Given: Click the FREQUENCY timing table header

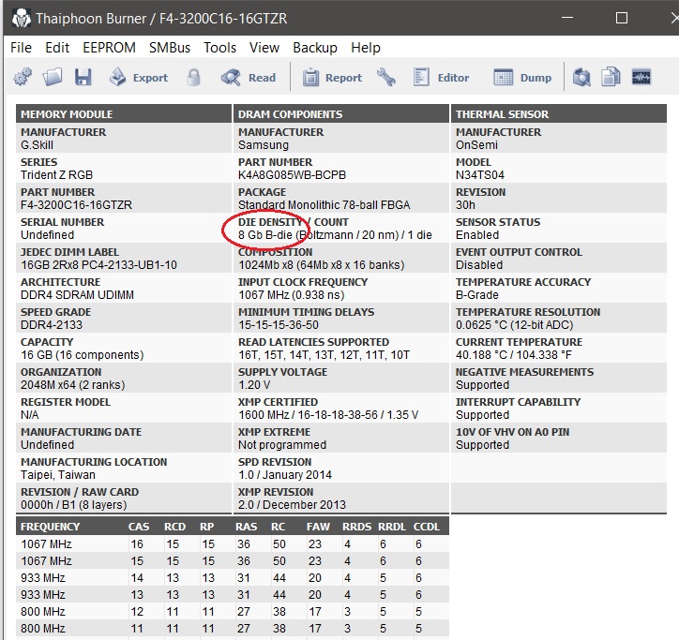Looking at the screenshot, I should [51, 527].
